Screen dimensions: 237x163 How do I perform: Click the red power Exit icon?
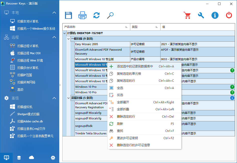229,15
